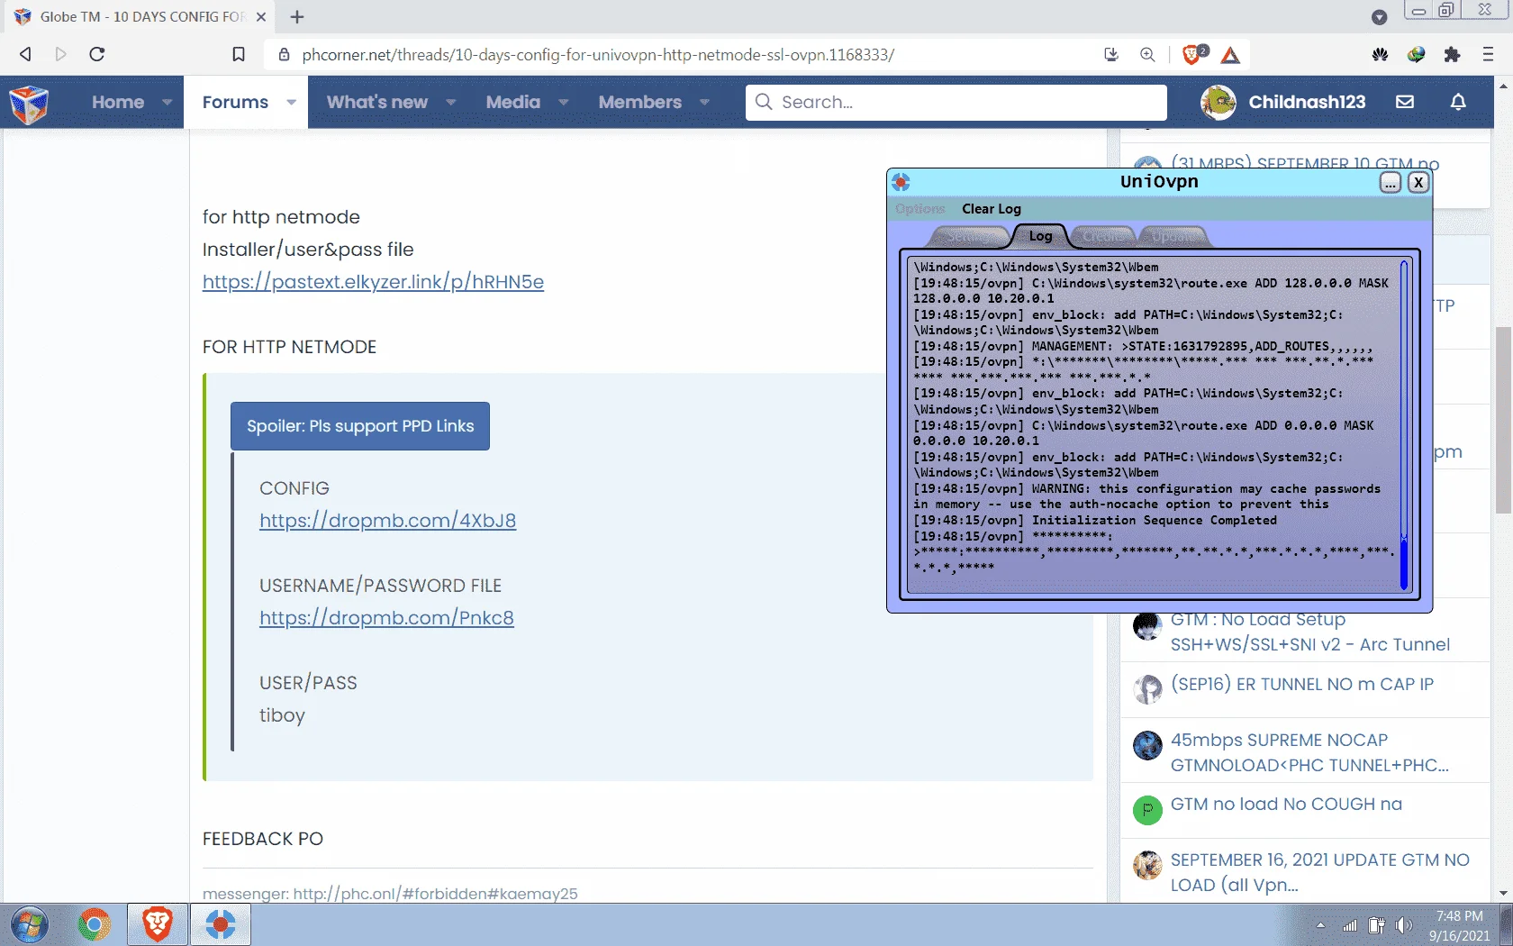Bookmark this page
Screen dimensions: 1513x946
coord(239,54)
